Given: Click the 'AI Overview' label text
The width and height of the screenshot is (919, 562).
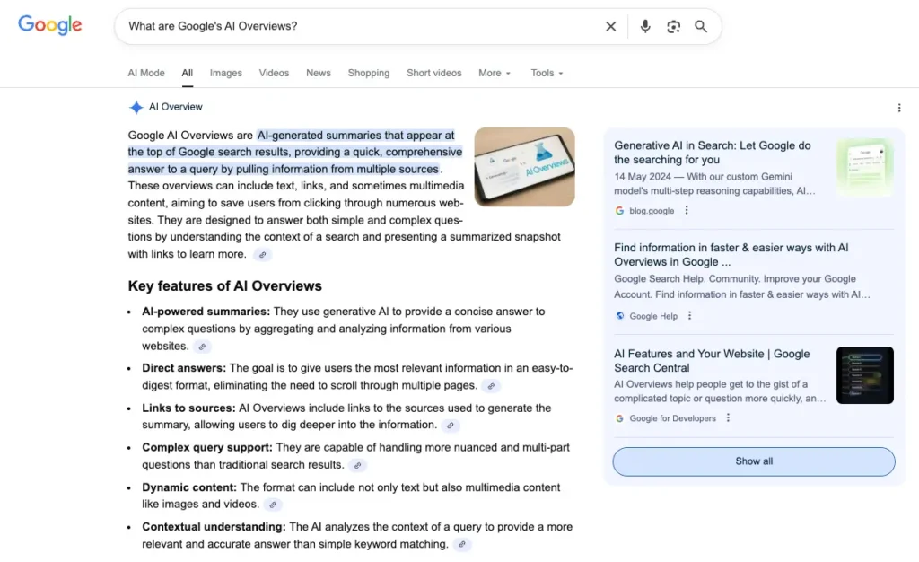Looking at the screenshot, I should [176, 107].
